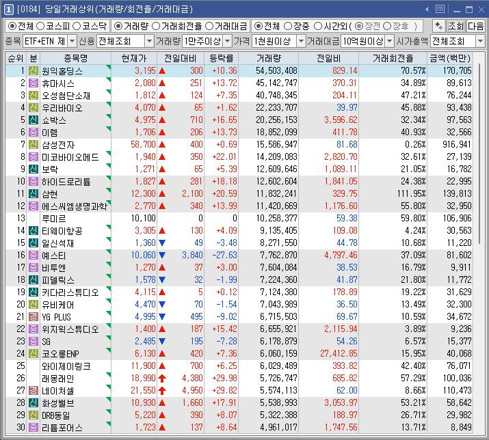
Task: Select the 거래량 radio button
Action: pyautogui.click(x=118, y=26)
